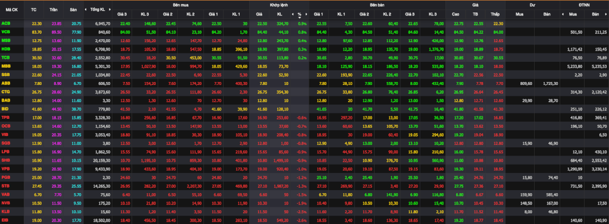Click SHB total volume 20,159,30
Image resolution: width=609 pixels, height=224 pixels.
(102, 160)
